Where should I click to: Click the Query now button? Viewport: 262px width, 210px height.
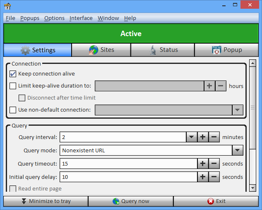pyautogui.click(x=131, y=201)
